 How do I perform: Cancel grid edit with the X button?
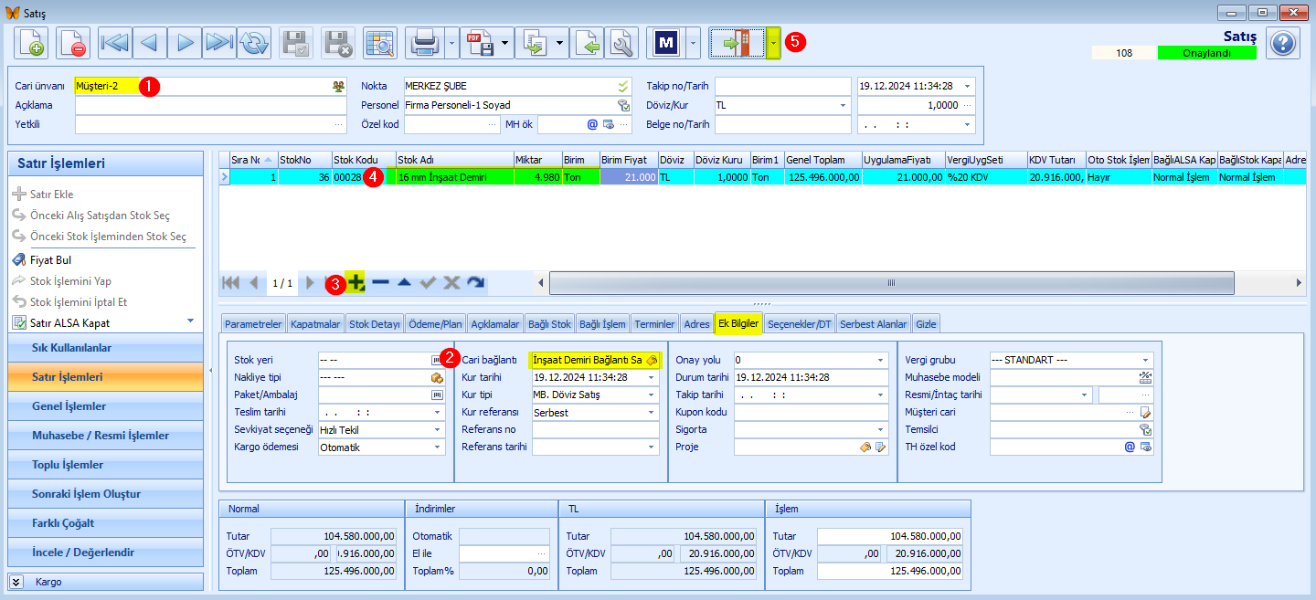451,283
